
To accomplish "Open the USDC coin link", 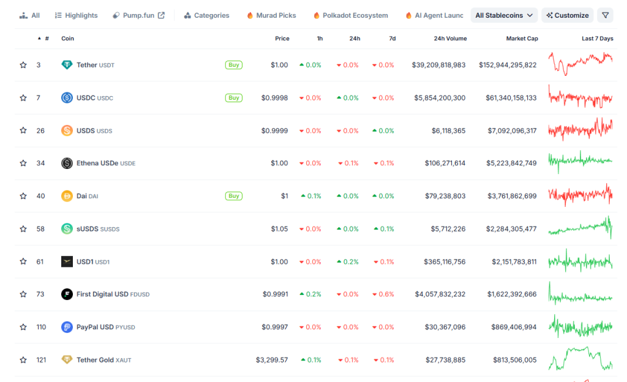I will pos(95,97).
